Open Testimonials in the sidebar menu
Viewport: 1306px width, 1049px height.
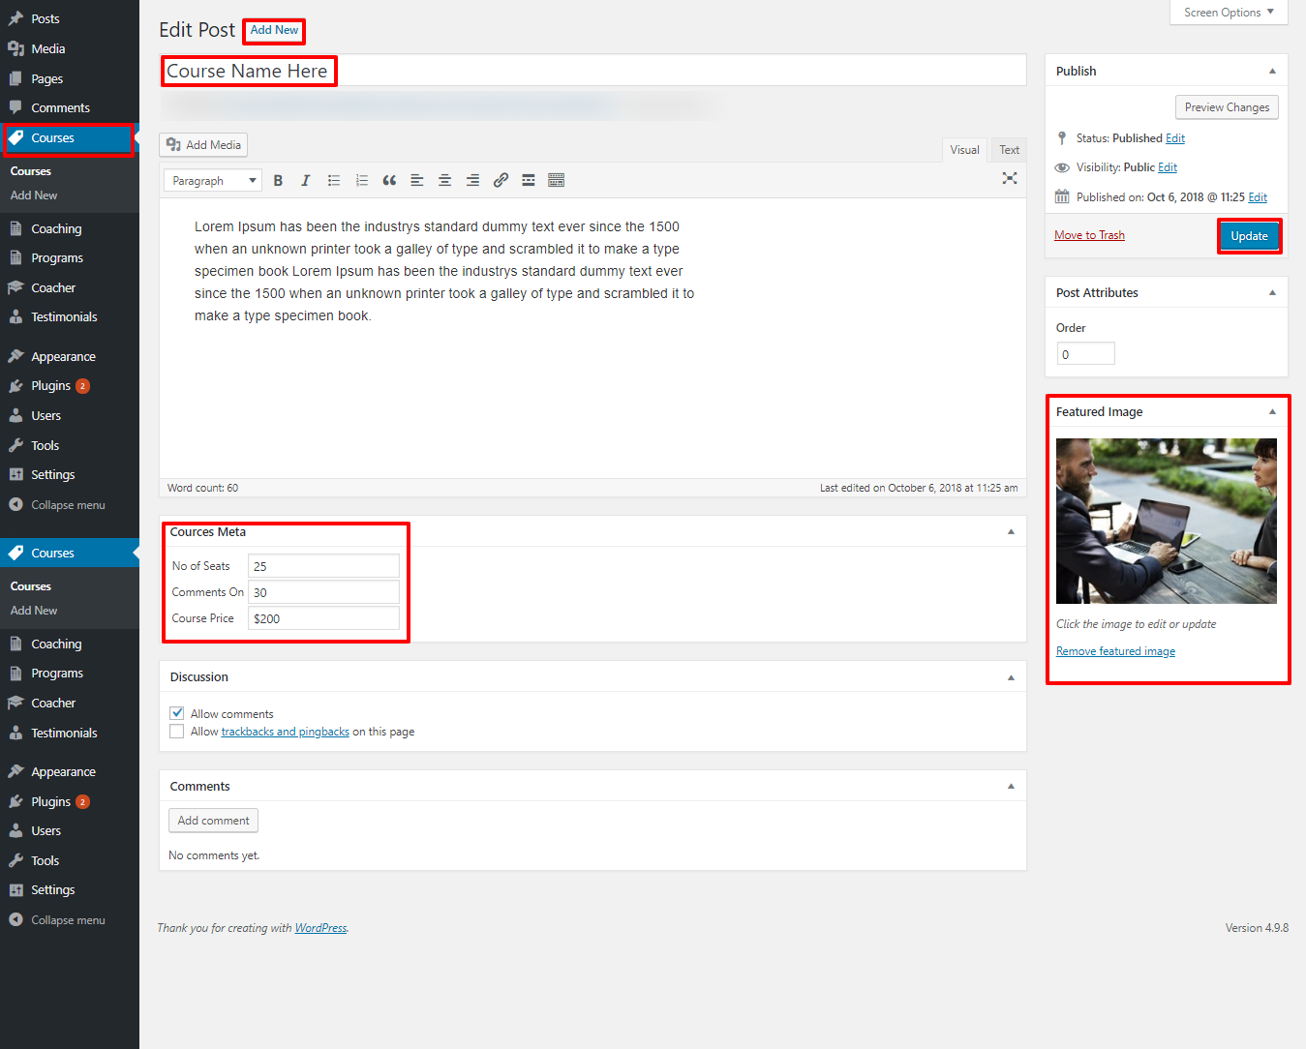click(64, 317)
